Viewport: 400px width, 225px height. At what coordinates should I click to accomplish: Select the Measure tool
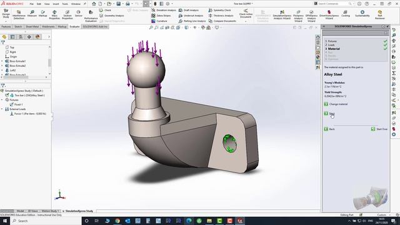click(x=32, y=14)
